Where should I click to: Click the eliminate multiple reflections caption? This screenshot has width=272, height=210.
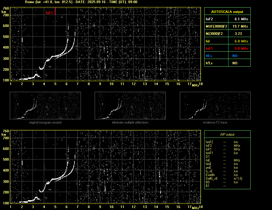[130, 122]
